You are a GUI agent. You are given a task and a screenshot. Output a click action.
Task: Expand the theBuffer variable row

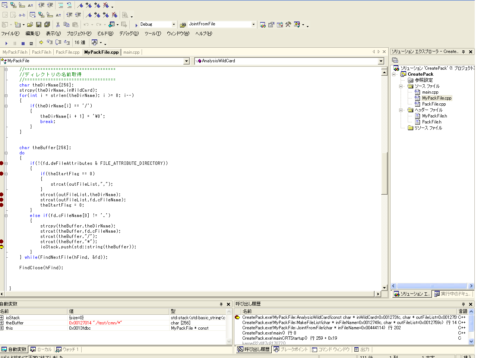(x=2, y=323)
